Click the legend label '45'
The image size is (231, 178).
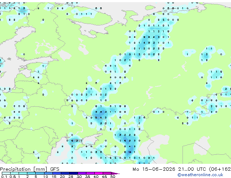point(104,177)
